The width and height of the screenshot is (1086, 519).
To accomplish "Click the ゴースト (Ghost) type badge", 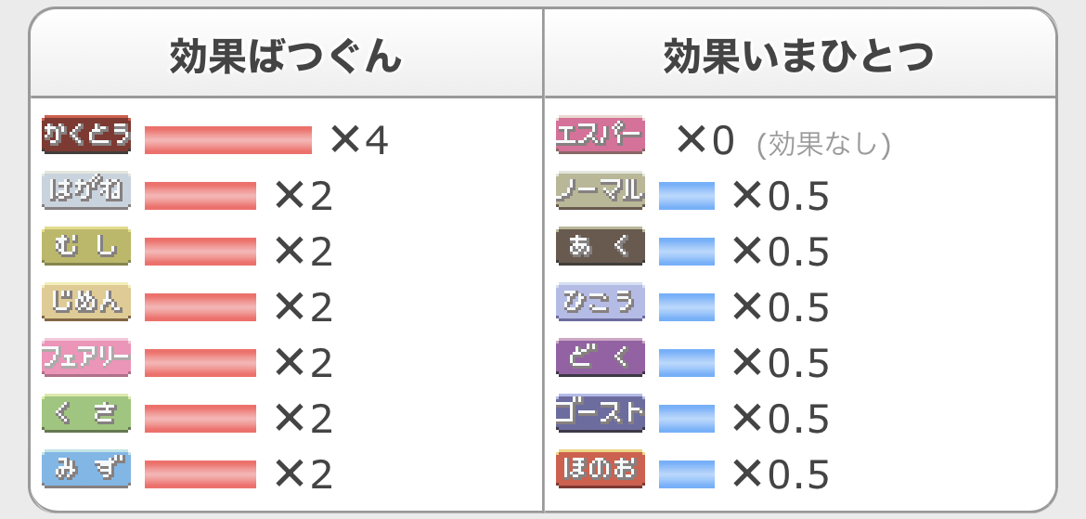I will (600, 413).
